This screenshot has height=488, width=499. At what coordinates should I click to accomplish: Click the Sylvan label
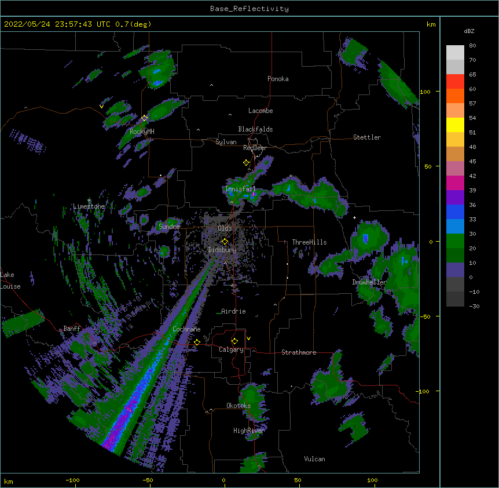(226, 142)
